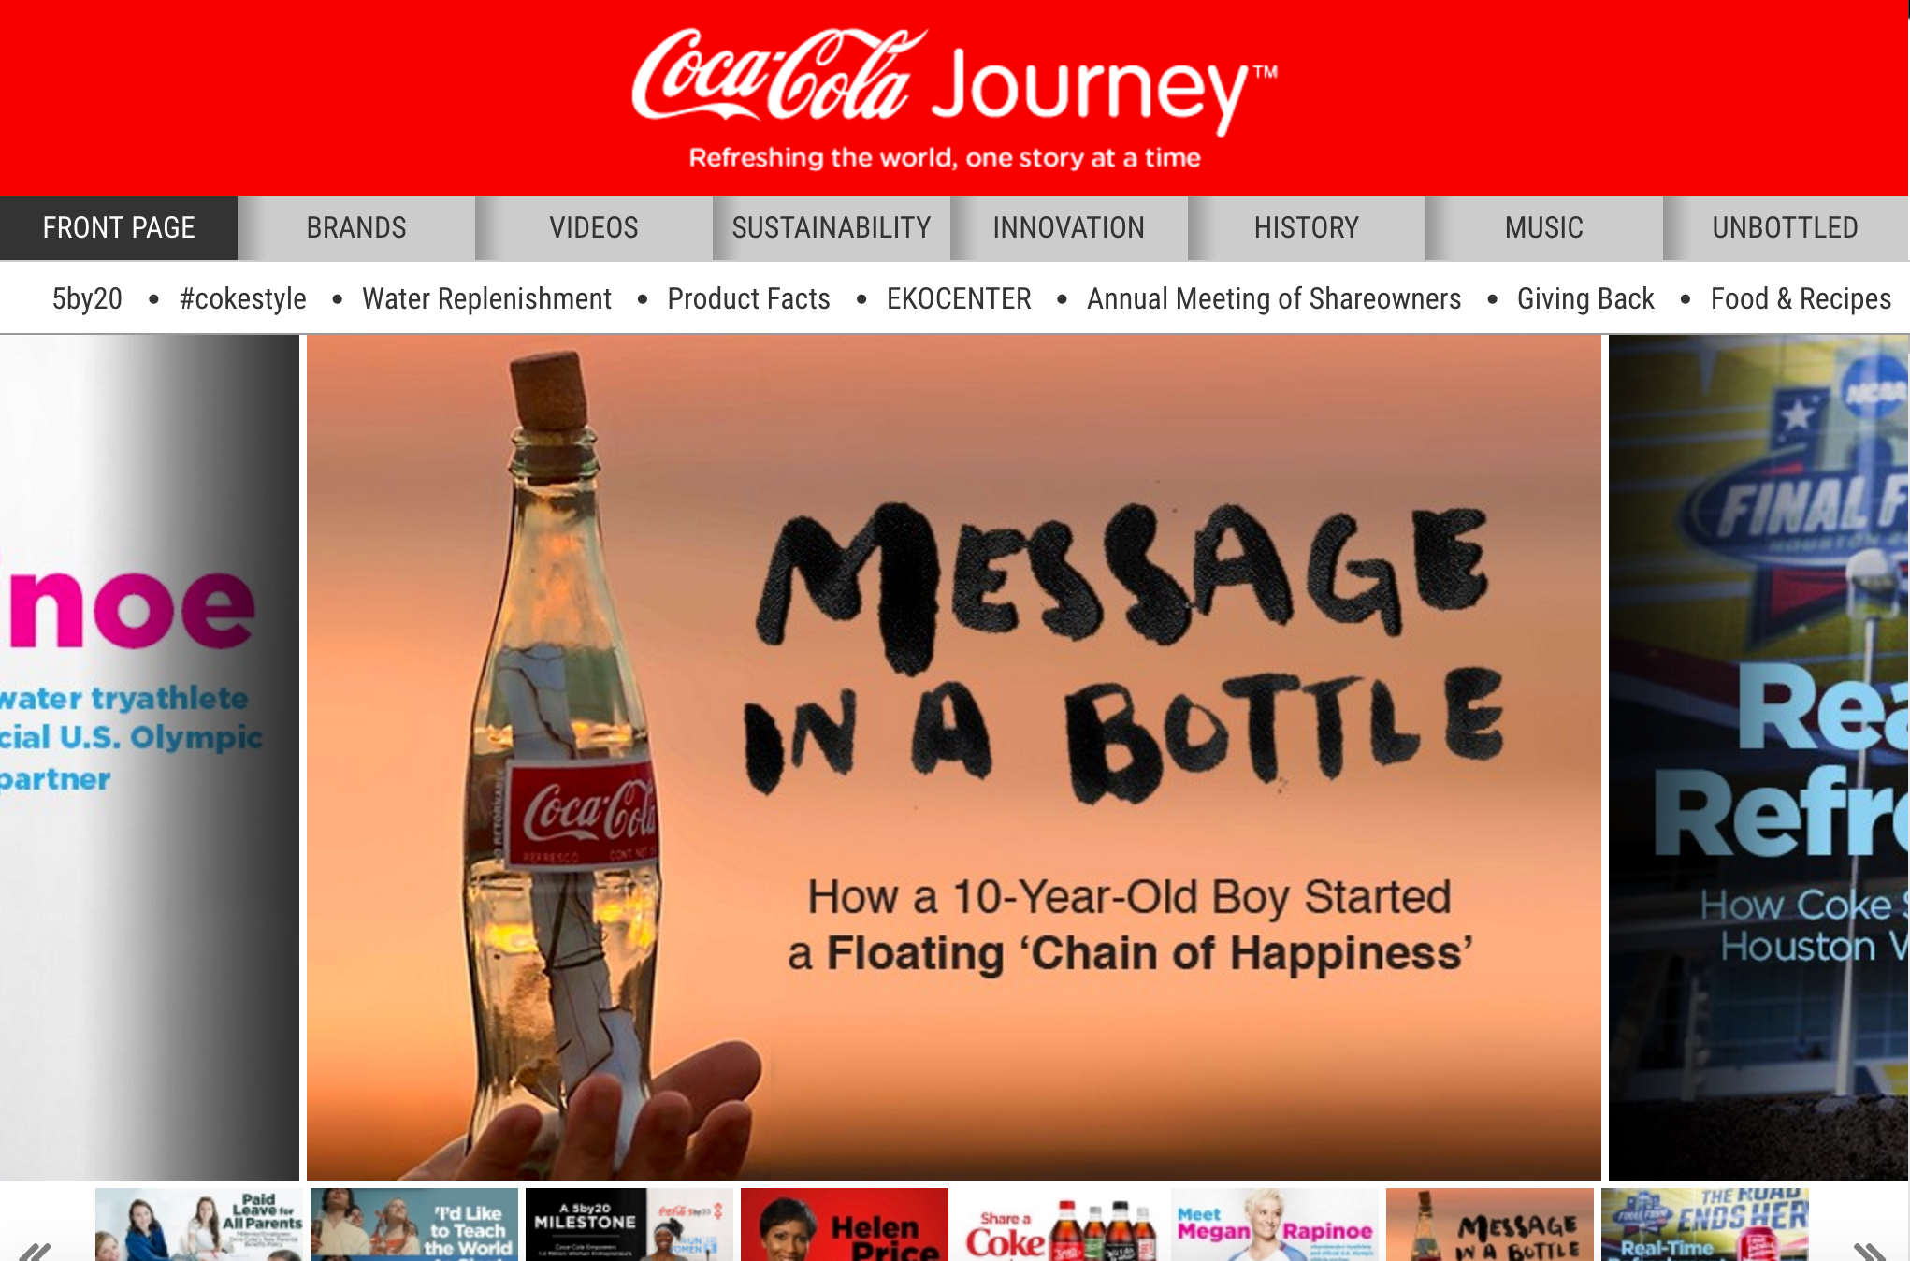Open the Music section tab
The image size is (1910, 1261).
pyautogui.click(x=1544, y=228)
